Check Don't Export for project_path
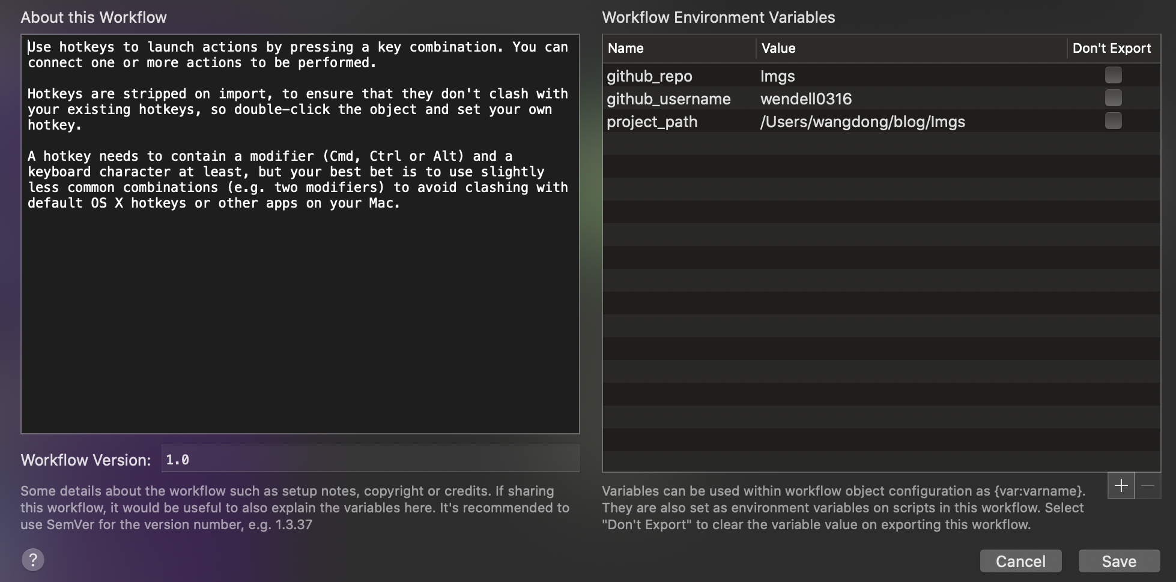This screenshot has width=1176, height=582. [x=1113, y=121]
